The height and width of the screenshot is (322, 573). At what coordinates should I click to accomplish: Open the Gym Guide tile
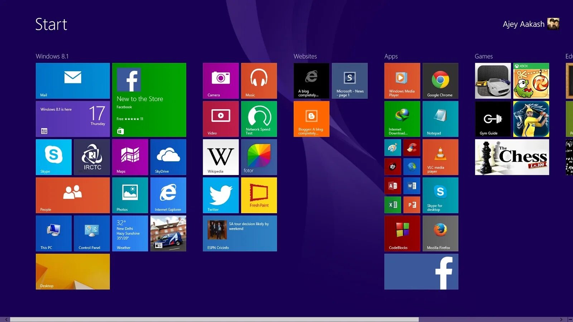[x=493, y=119]
